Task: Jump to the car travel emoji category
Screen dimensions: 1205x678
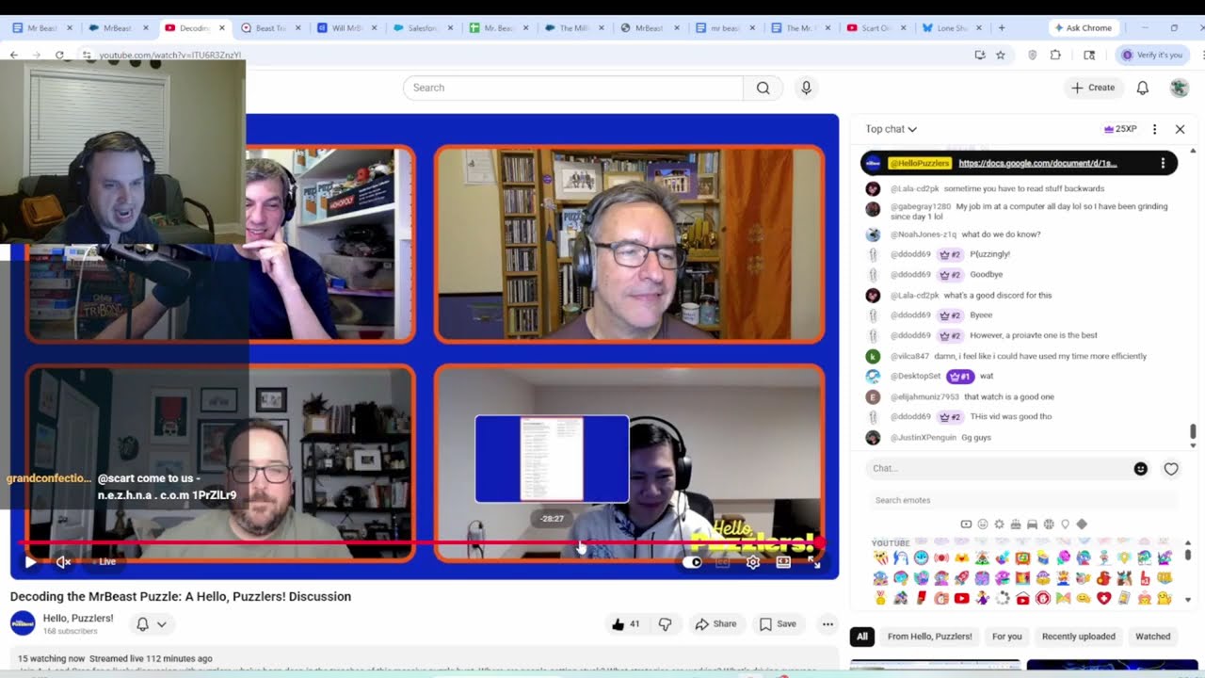Action: [x=1032, y=524]
